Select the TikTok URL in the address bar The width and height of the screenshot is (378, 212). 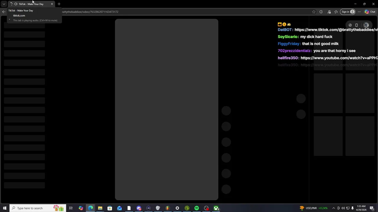[x=90, y=12]
